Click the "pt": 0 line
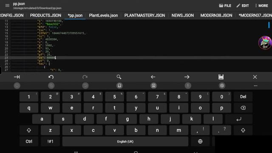272x153 pixels. 43,61
